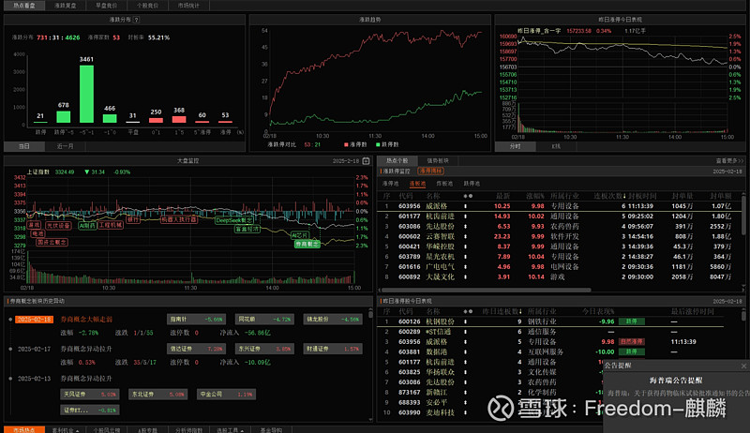The height and width of the screenshot is (433, 750).
Task: Click the pin marker for row 601616 广电电气
Action: [465, 267]
